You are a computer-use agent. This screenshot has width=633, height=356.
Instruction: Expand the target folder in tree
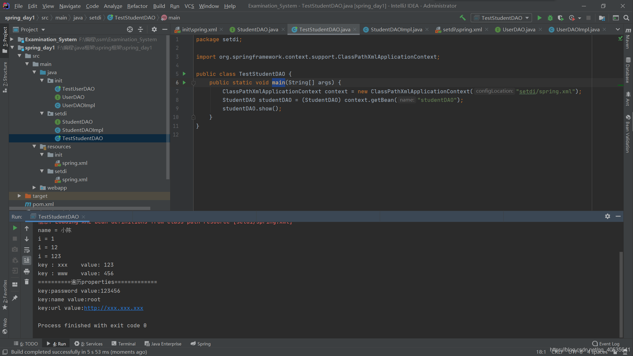coord(19,196)
